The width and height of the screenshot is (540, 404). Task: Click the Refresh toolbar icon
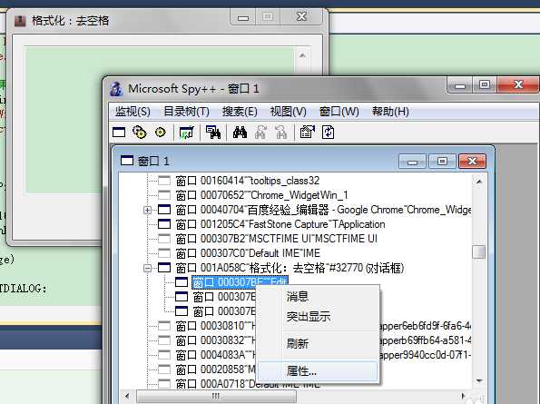pyautogui.click(x=329, y=133)
